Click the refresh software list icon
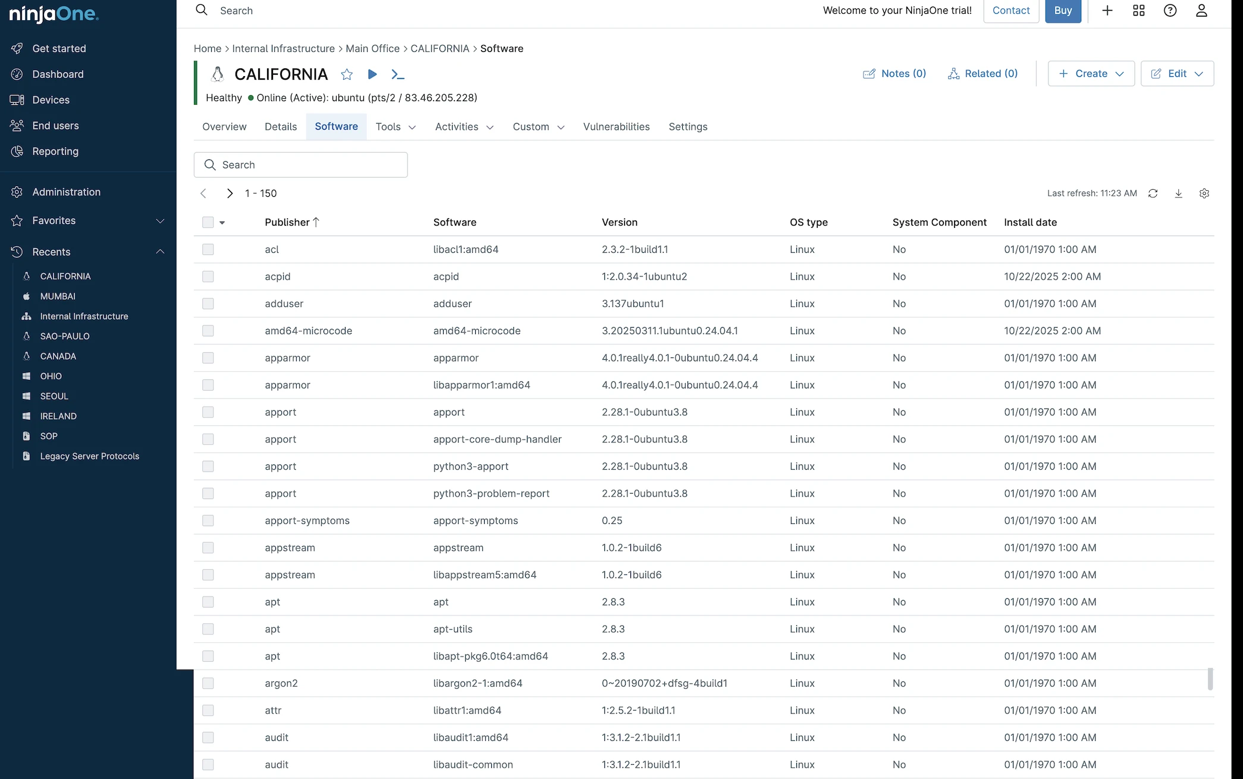Image resolution: width=1243 pixels, height=779 pixels. 1153,193
